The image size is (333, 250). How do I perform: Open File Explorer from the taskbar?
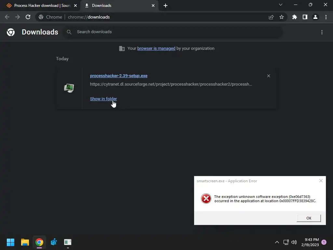click(x=25, y=242)
